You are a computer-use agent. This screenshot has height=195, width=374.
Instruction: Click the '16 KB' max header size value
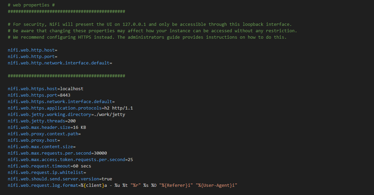coord(80,127)
